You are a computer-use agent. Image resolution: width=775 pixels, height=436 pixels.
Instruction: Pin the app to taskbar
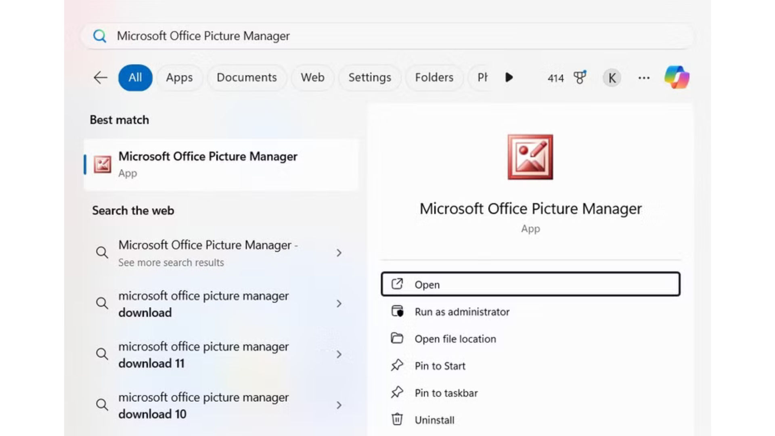[x=446, y=392]
